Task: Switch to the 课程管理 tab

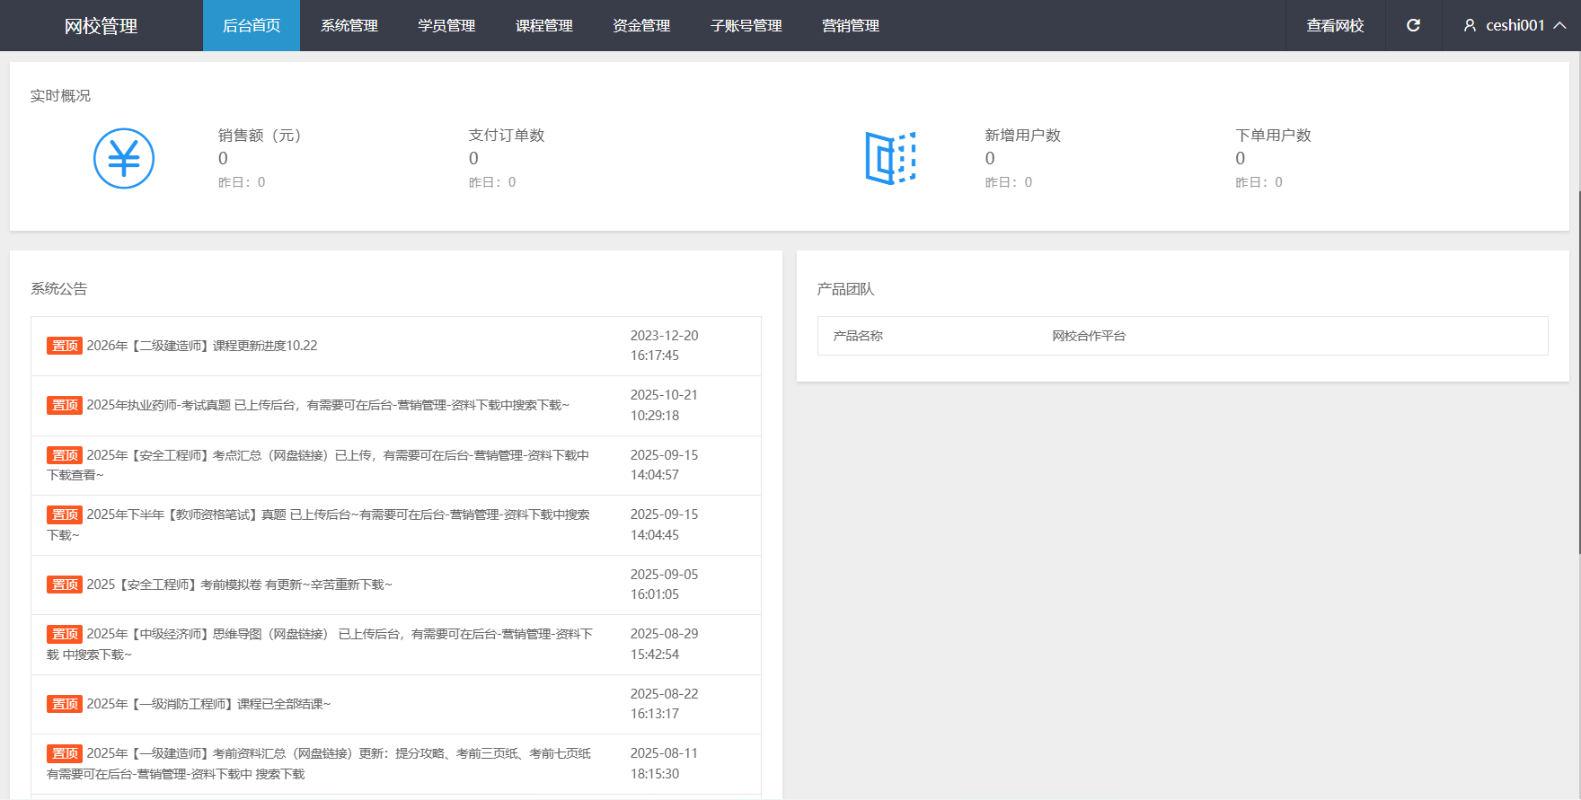Action: click(543, 25)
